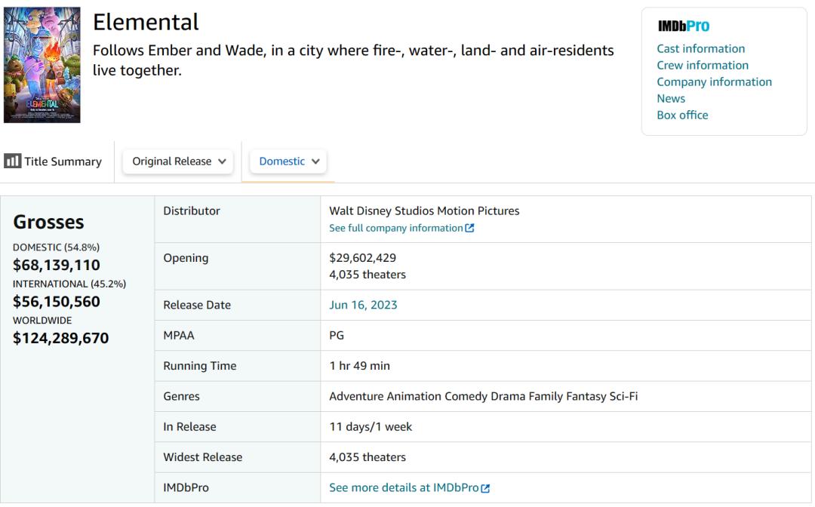
Task: Click See more details at IMDbPro
Action: [404, 488]
